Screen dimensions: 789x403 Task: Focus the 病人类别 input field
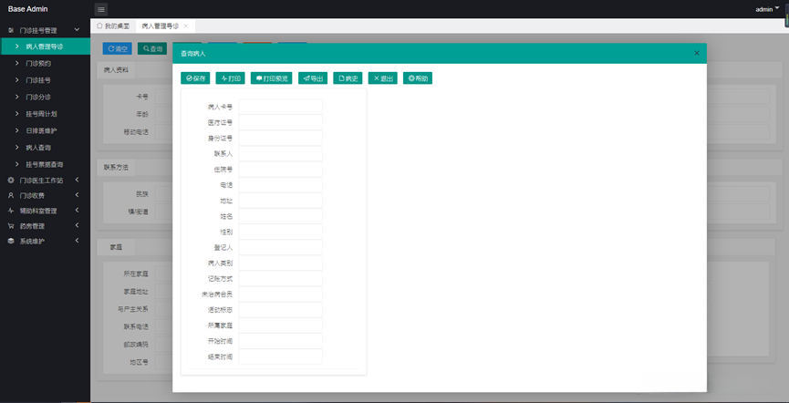point(280,263)
